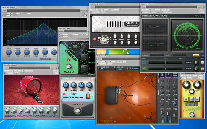Click Bypass Off in De-Esser window
Viewport: 207px width, 129px height.
pyautogui.click(x=85, y=13)
